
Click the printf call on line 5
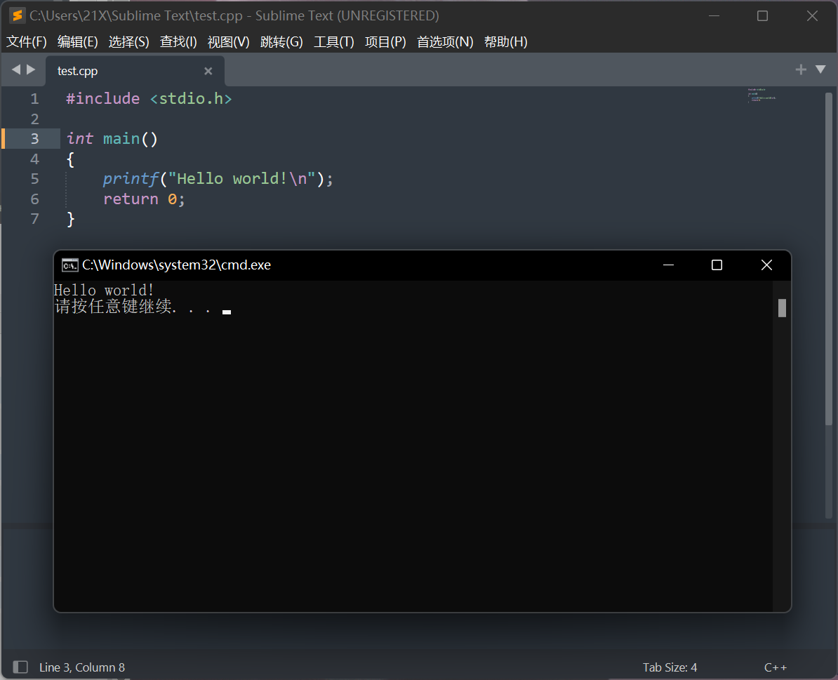coord(131,179)
